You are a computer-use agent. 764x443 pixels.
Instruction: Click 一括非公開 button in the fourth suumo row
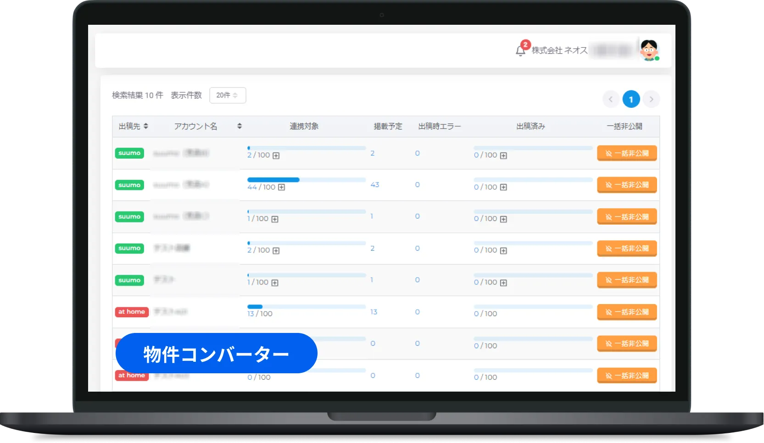click(x=627, y=249)
